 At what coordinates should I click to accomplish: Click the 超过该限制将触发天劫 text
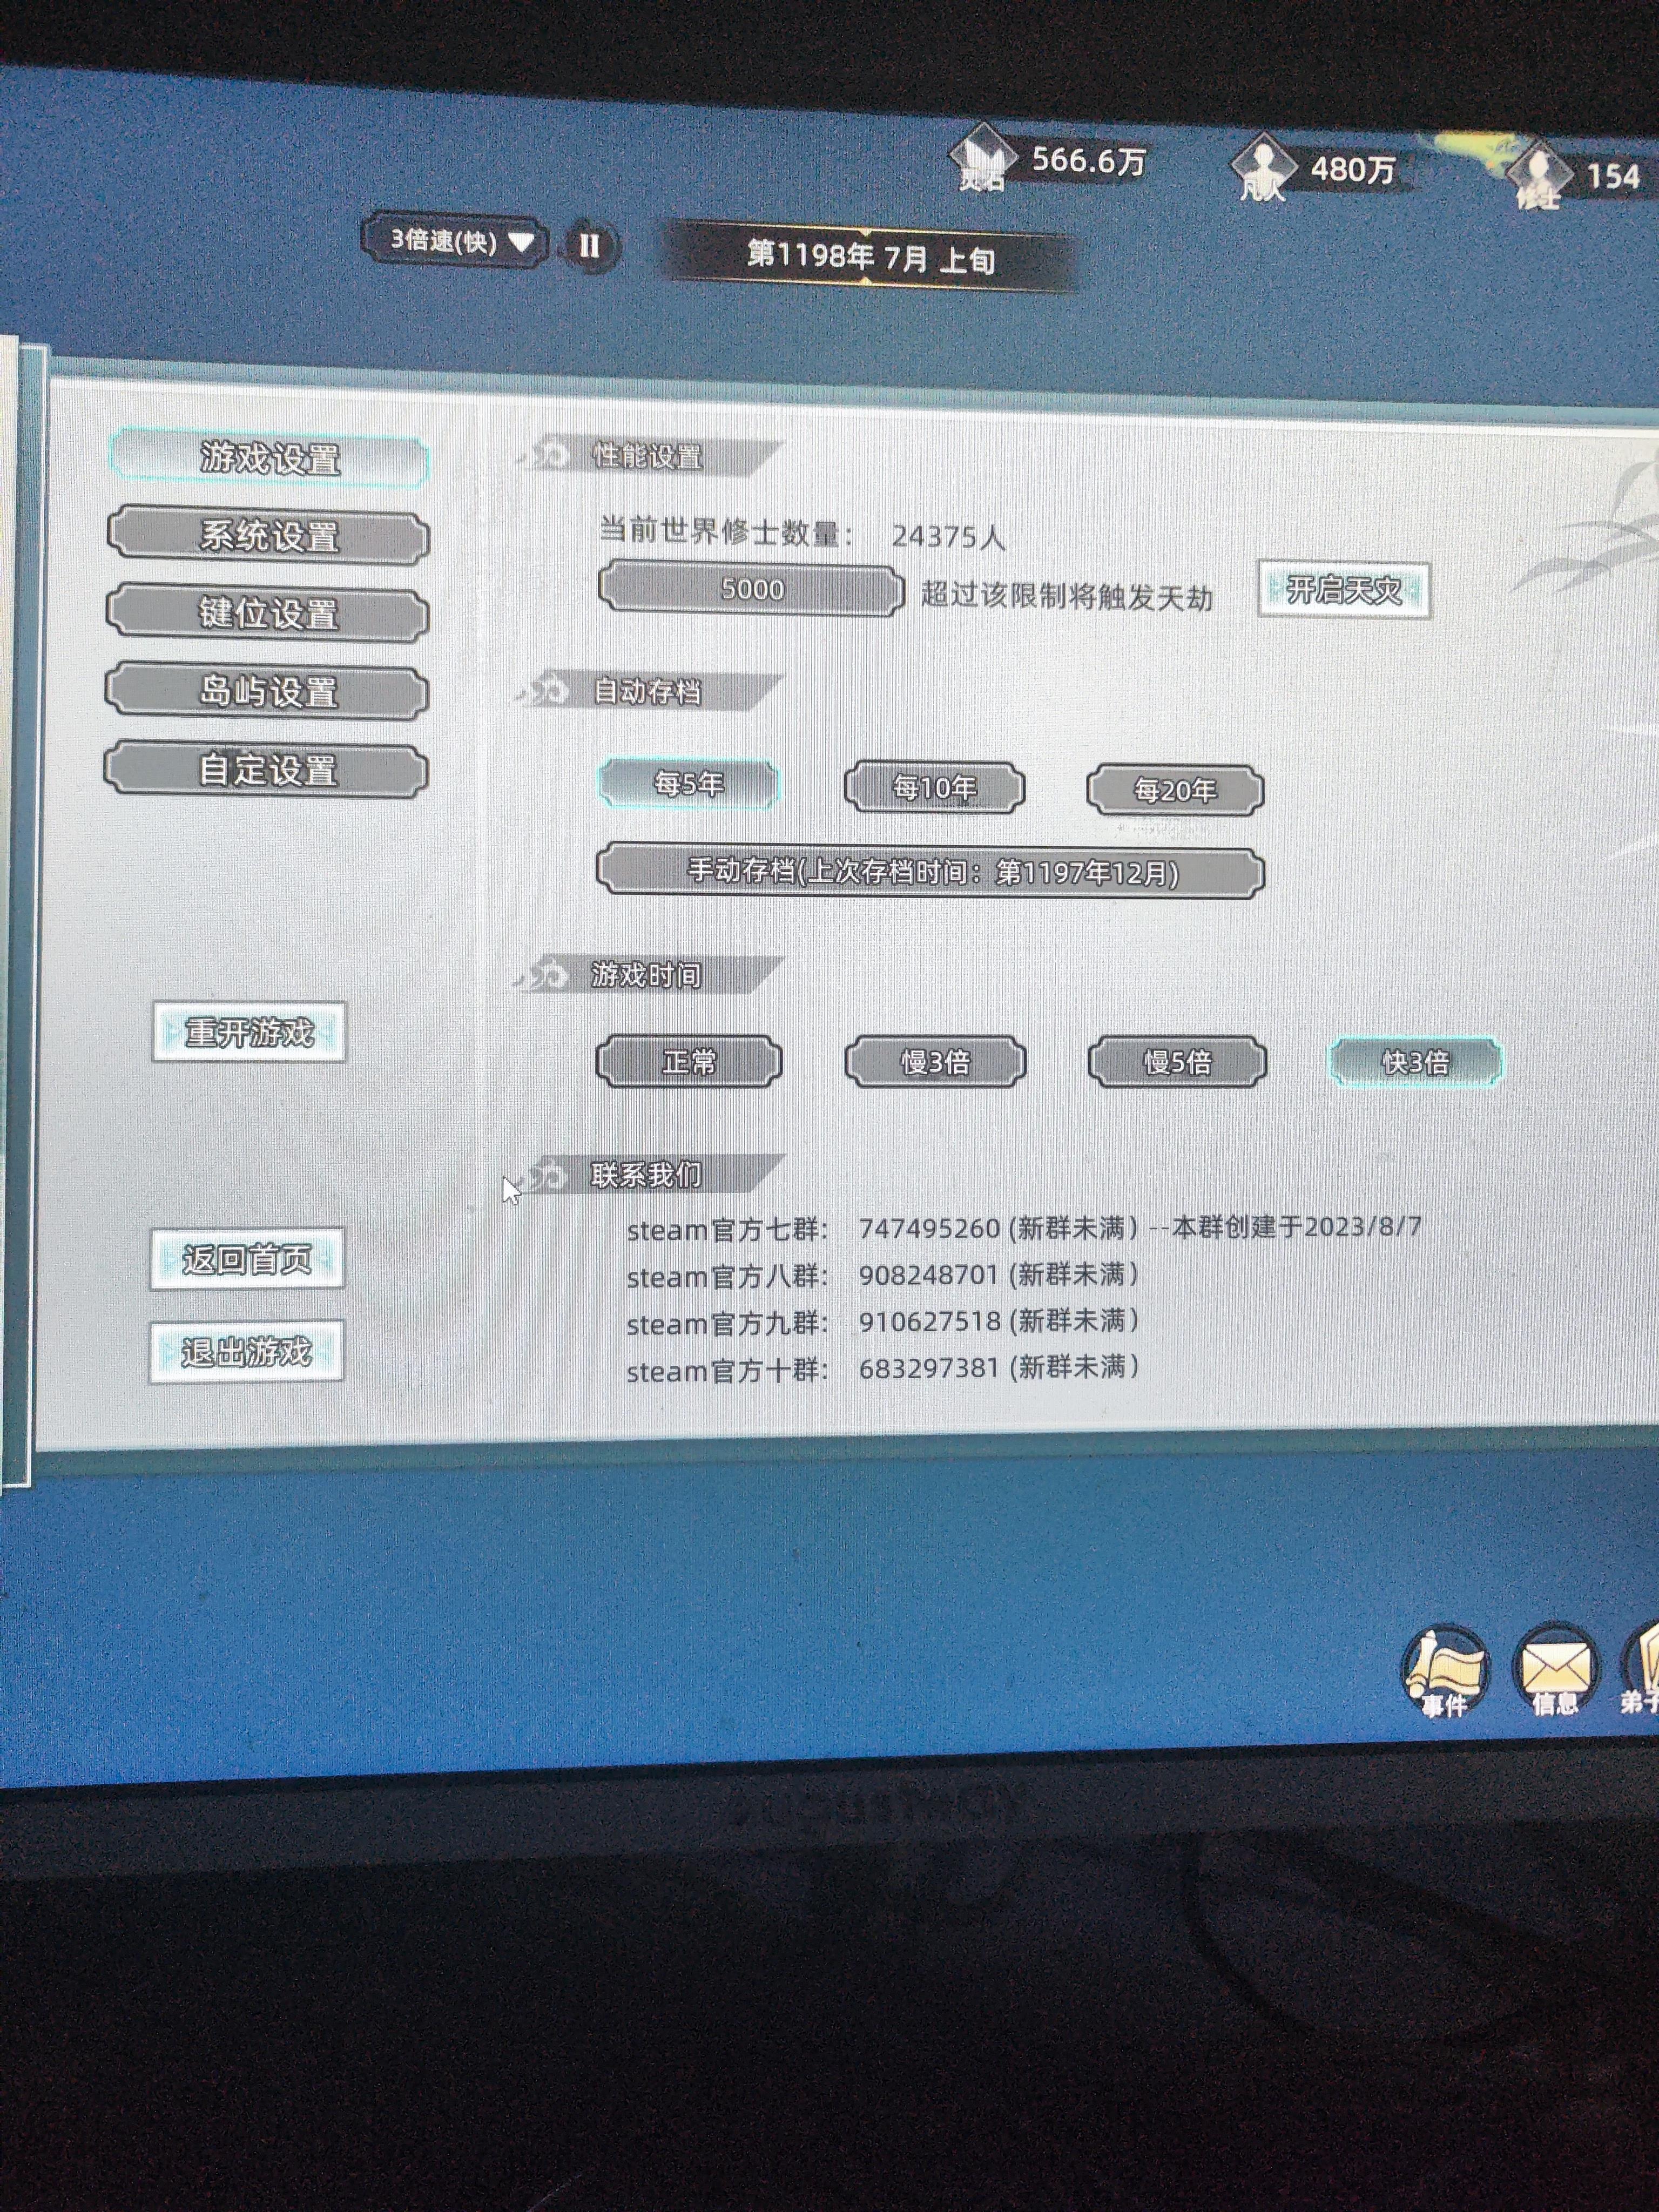point(1066,596)
